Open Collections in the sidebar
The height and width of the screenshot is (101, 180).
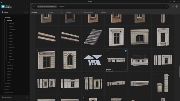(x=8, y=97)
